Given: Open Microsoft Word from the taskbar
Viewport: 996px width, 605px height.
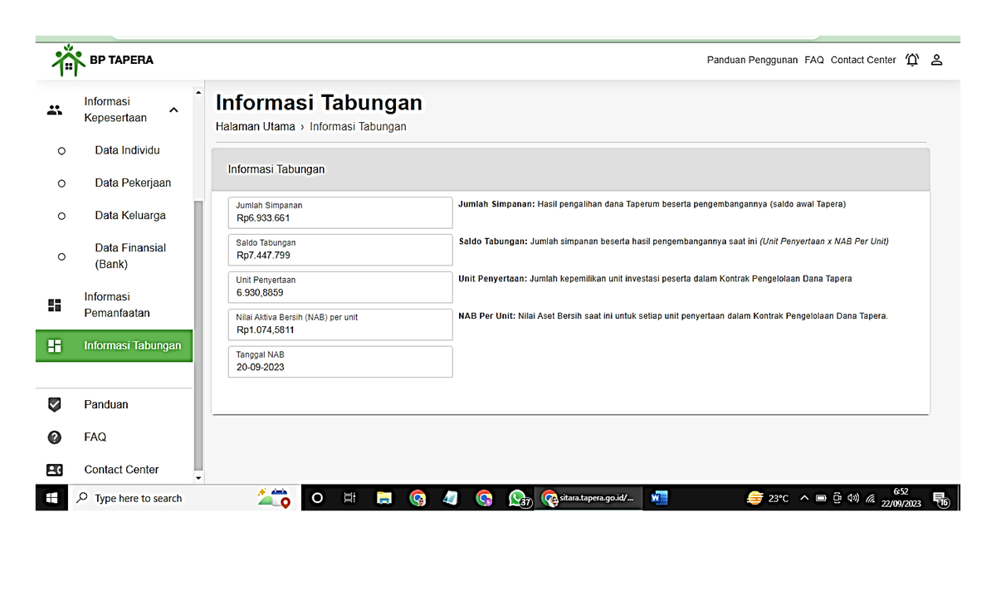Looking at the screenshot, I should (658, 498).
